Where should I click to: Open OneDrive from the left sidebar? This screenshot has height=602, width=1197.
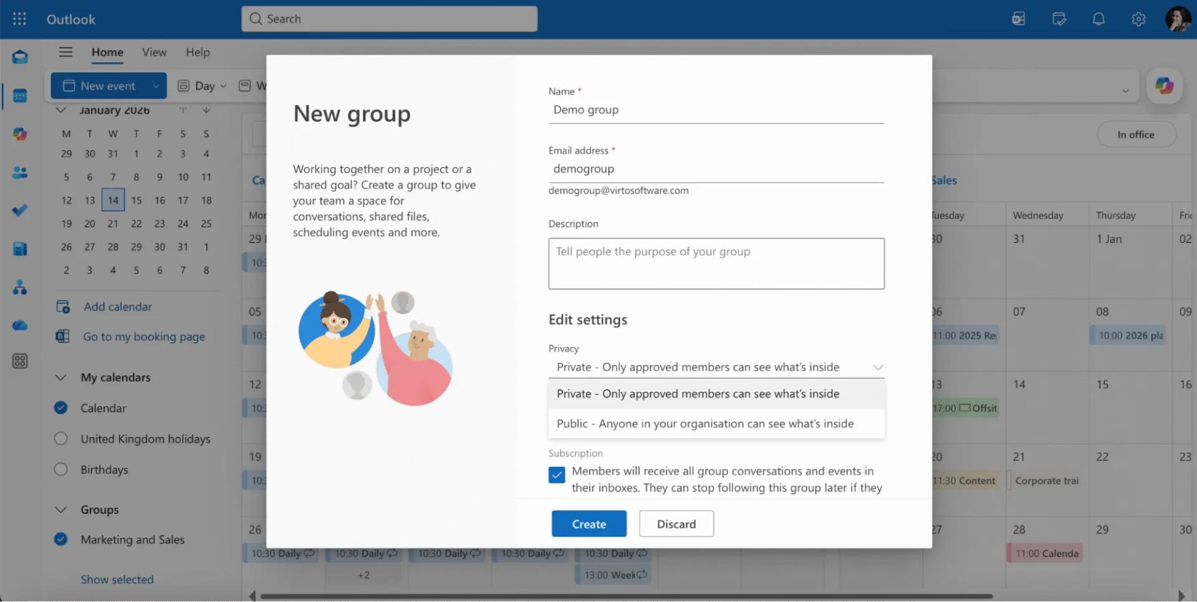pos(20,325)
